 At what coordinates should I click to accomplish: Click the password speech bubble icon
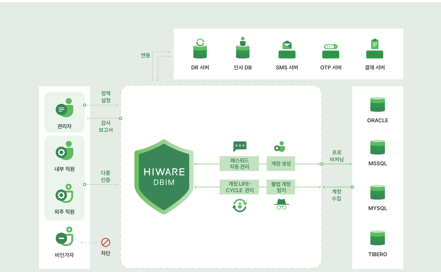point(240,146)
